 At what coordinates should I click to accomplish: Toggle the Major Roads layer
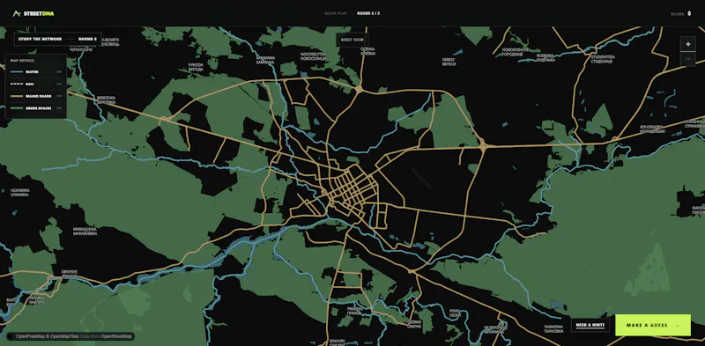point(36,96)
